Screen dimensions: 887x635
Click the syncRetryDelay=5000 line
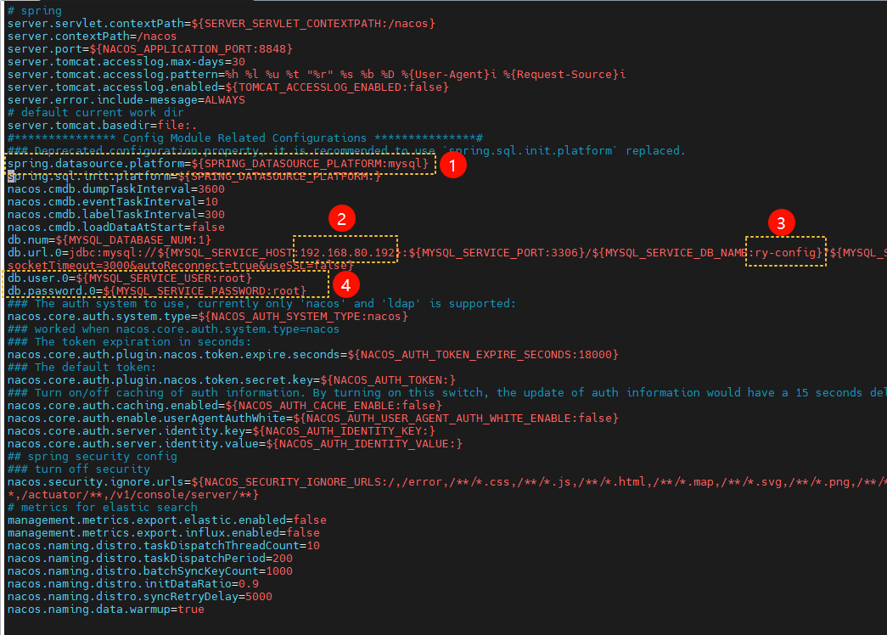pyautogui.click(x=140, y=597)
